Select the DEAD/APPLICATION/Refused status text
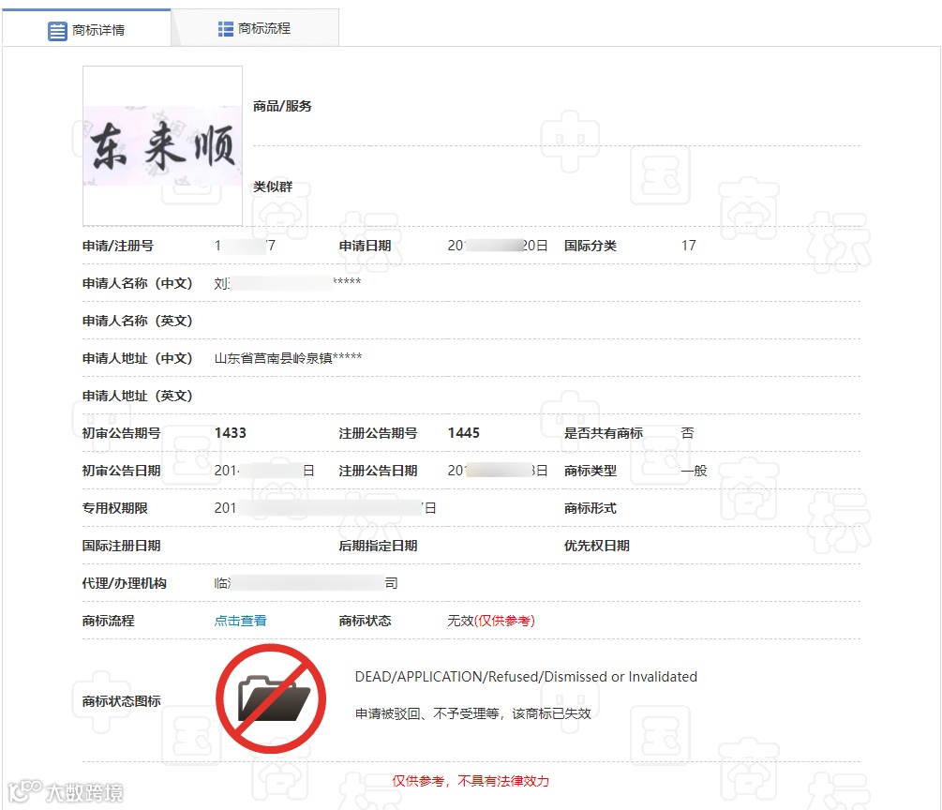Screen dimensions: 942x810 [x=526, y=677]
